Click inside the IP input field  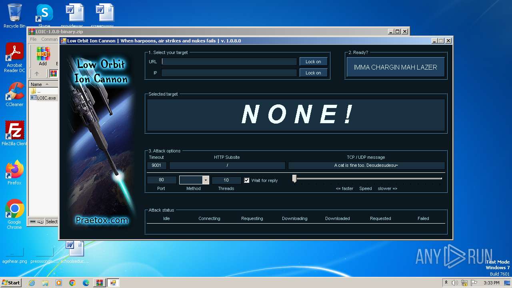coord(229,73)
